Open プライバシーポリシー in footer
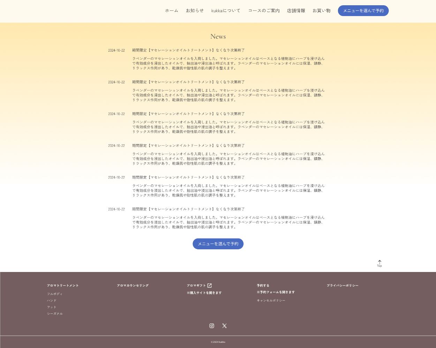Image resolution: width=436 pixels, height=348 pixels. click(343, 286)
